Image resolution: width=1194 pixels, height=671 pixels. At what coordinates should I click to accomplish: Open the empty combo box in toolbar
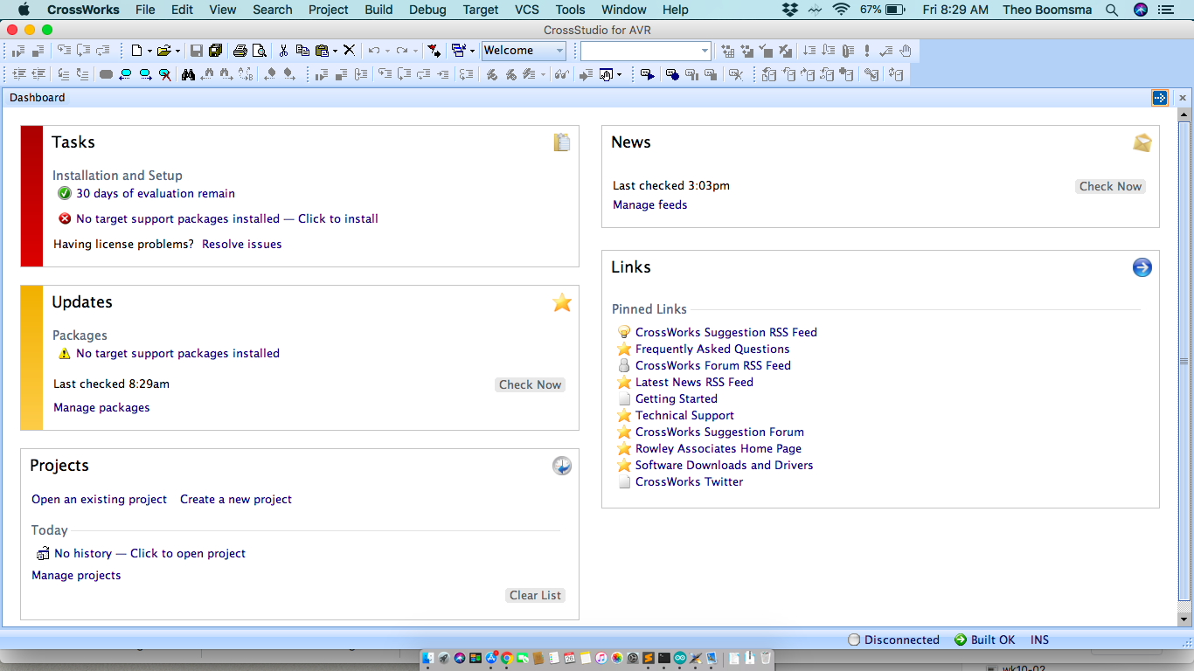[646, 51]
